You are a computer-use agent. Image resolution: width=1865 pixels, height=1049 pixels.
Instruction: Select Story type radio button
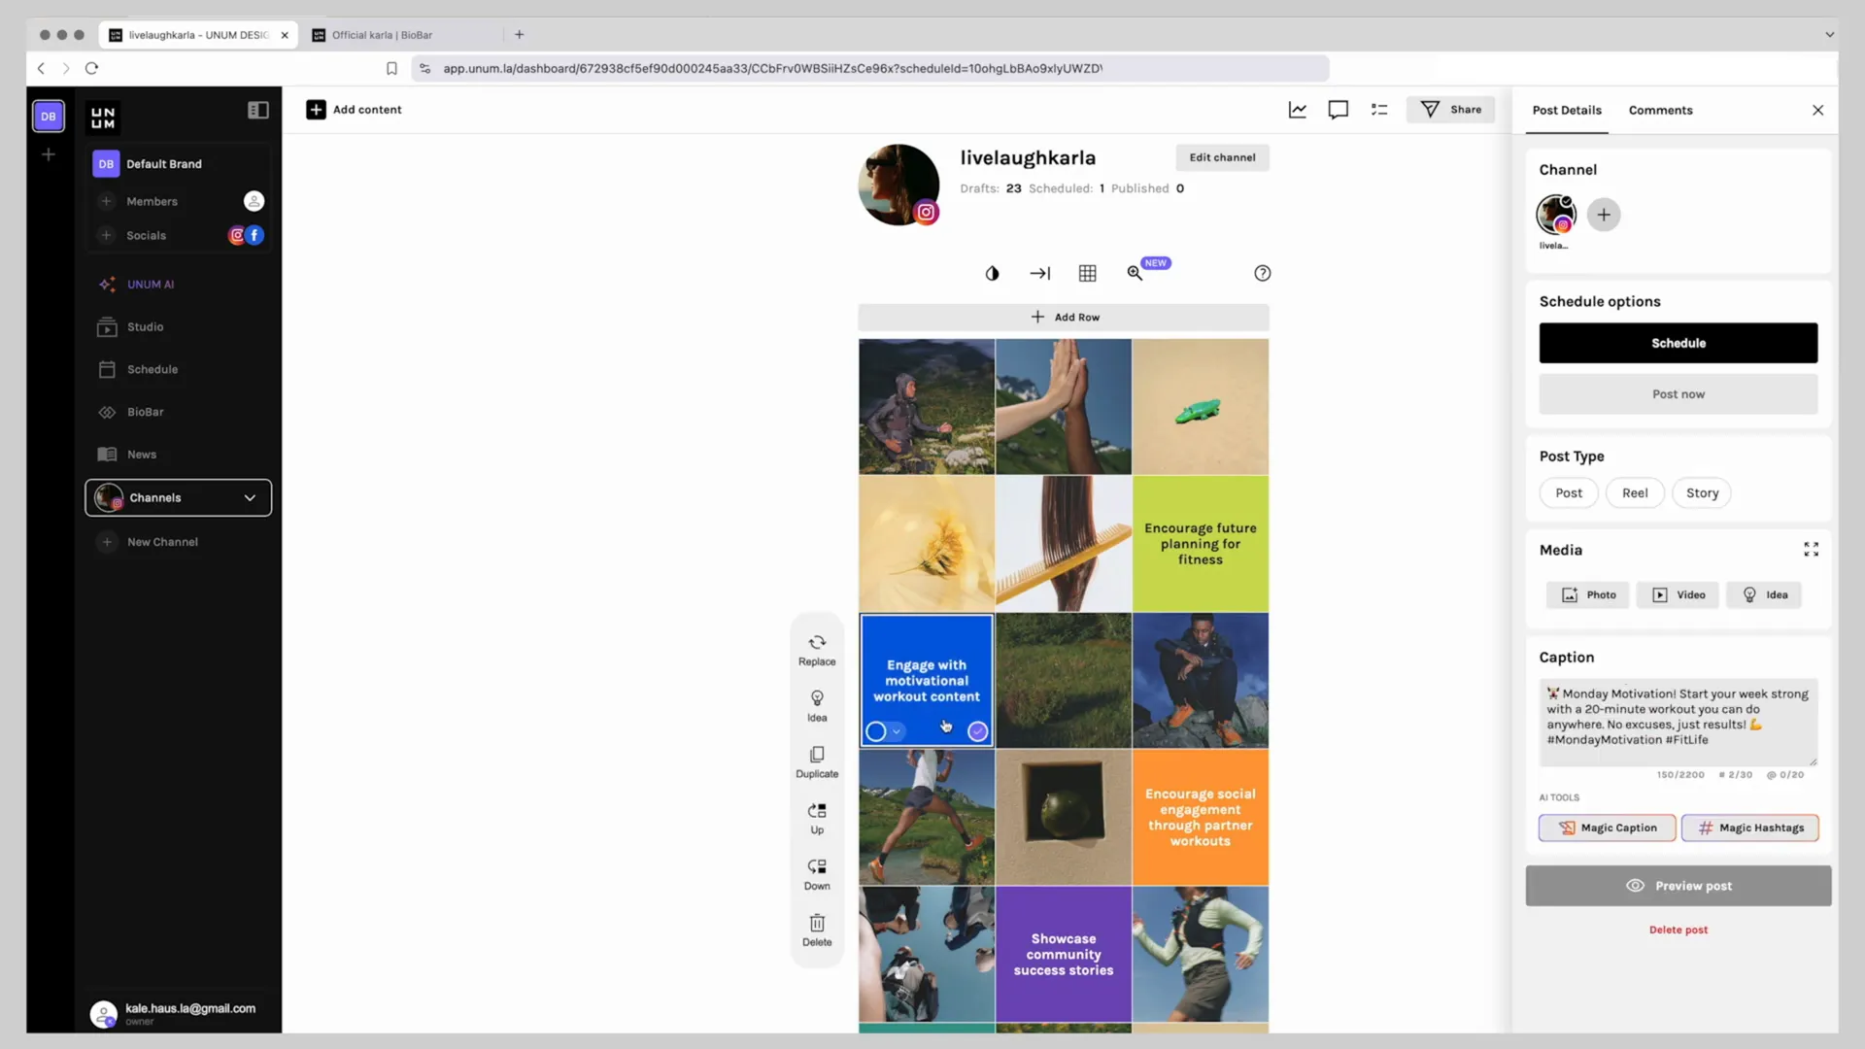pos(1703,491)
